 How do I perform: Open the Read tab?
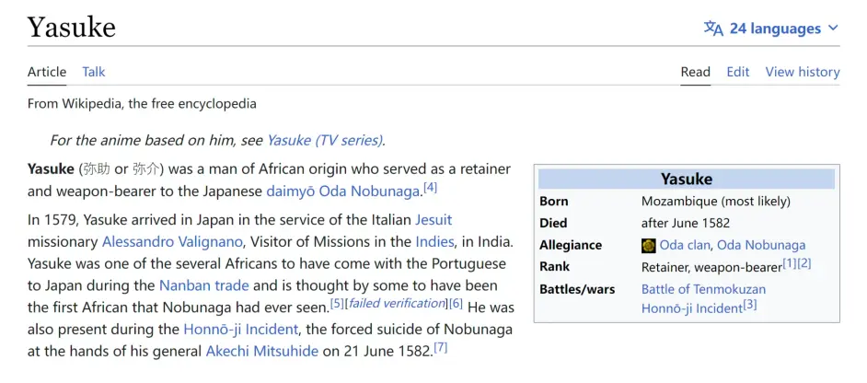tap(695, 72)
